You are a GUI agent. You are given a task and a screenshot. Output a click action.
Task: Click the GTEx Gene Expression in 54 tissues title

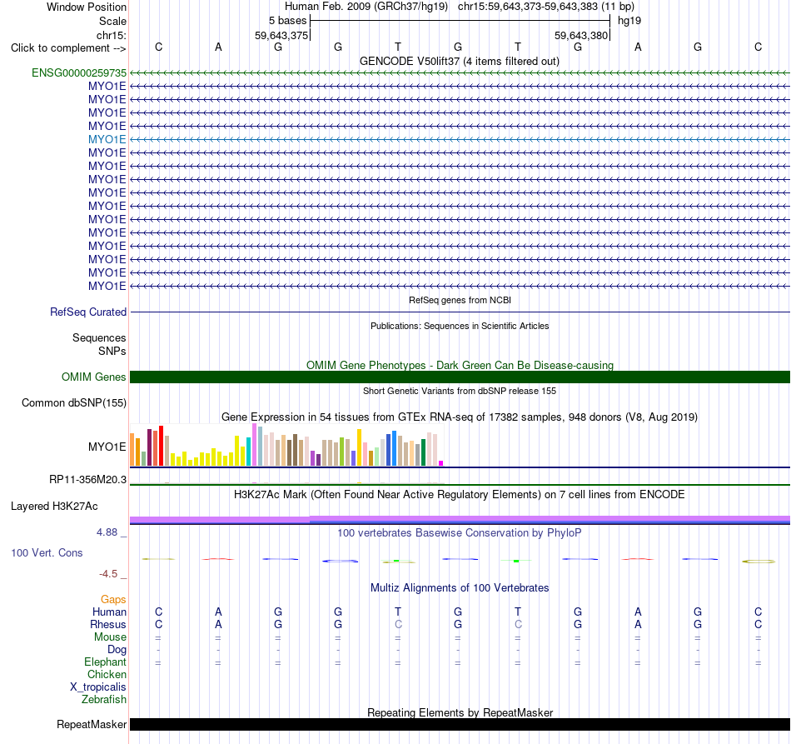[x=460, y=417]
